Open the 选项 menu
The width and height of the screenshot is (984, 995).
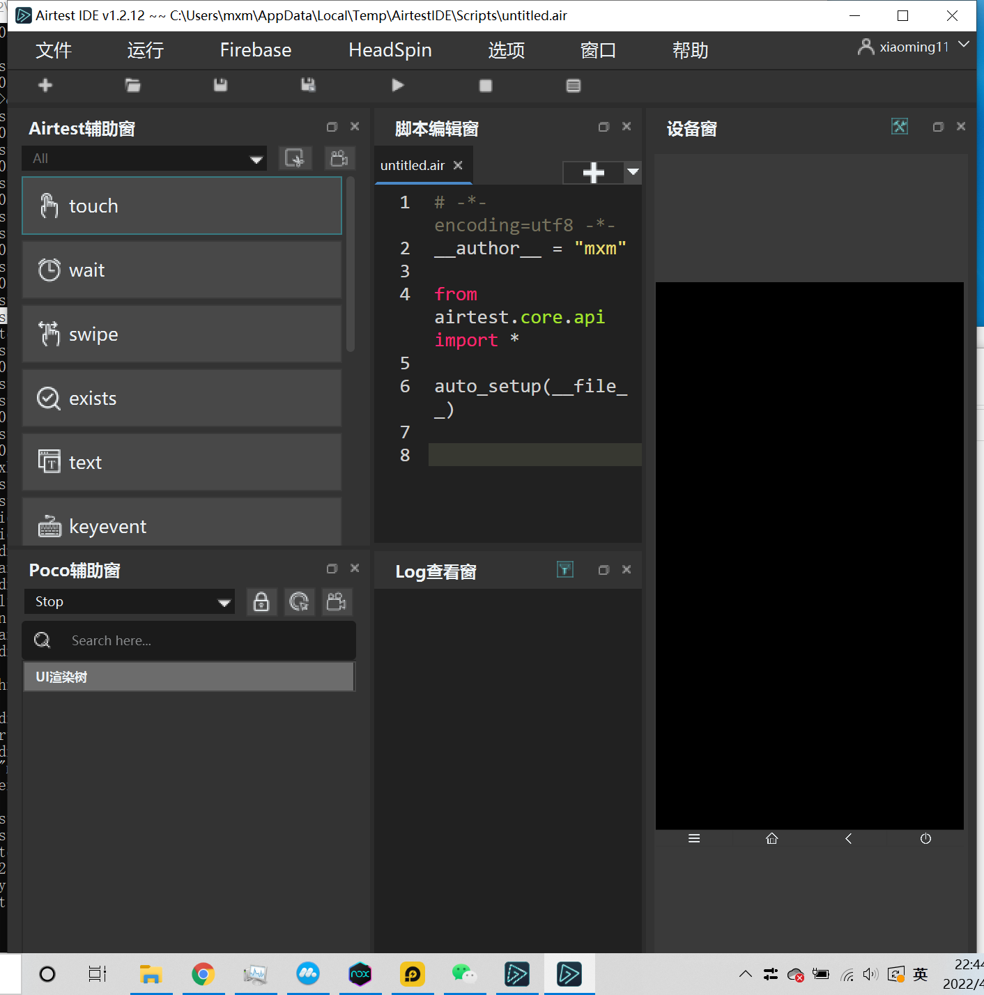click(x=507, y=50)
